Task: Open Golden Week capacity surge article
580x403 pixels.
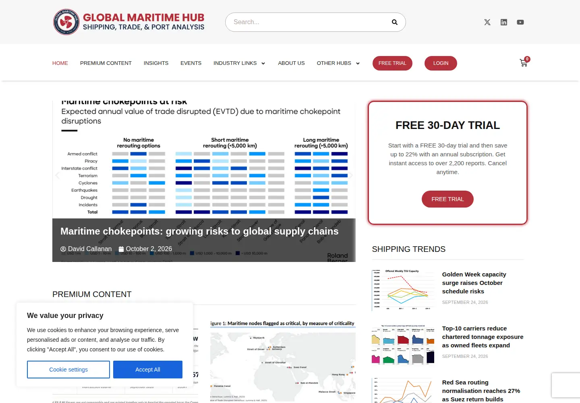Action: coord(474,283)
